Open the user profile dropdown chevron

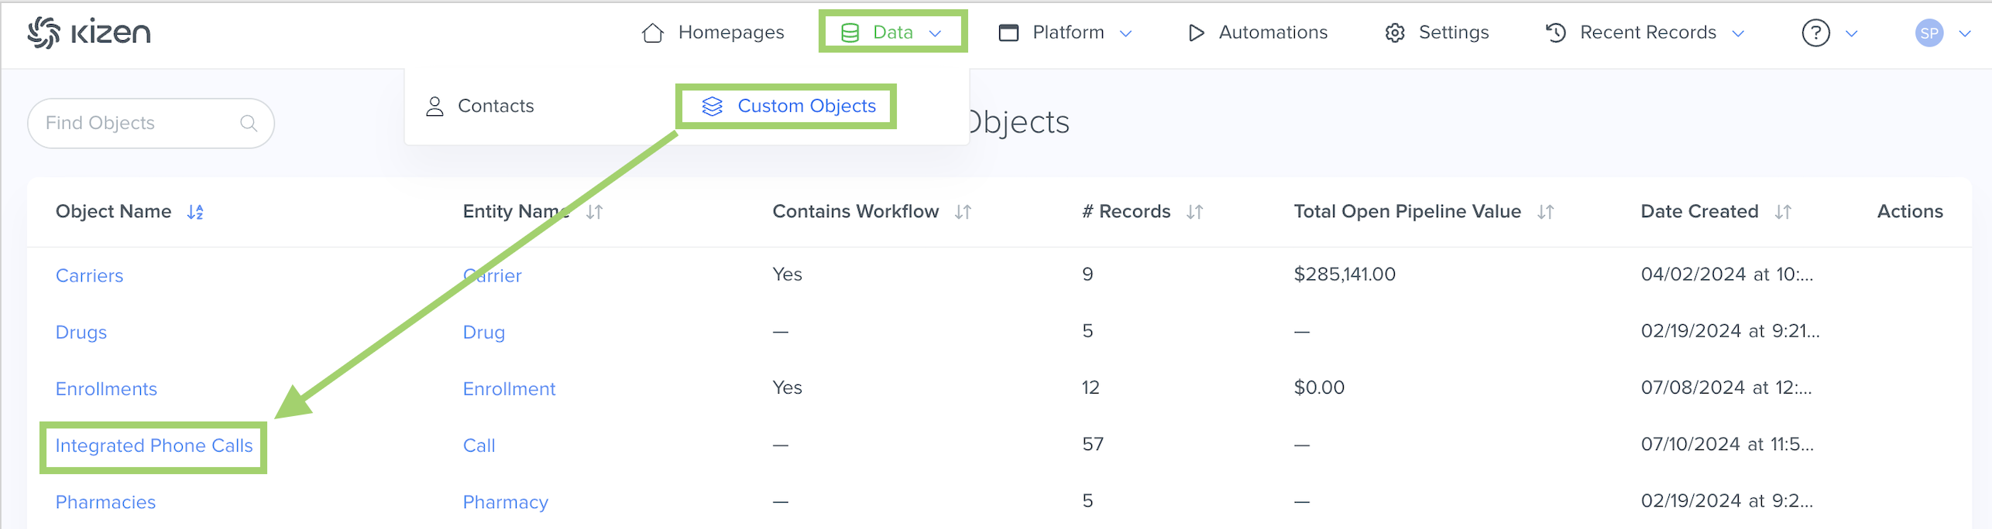tap(1965, 33)
